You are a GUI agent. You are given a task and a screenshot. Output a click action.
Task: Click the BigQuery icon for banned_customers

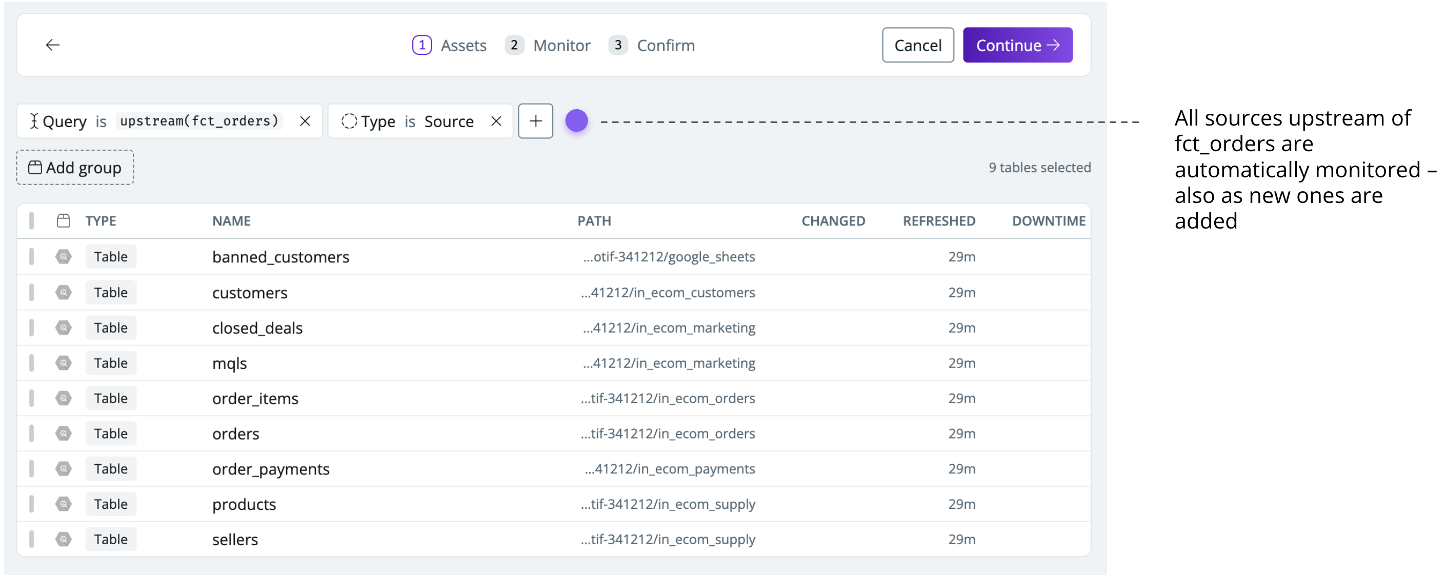coord(64,257)
